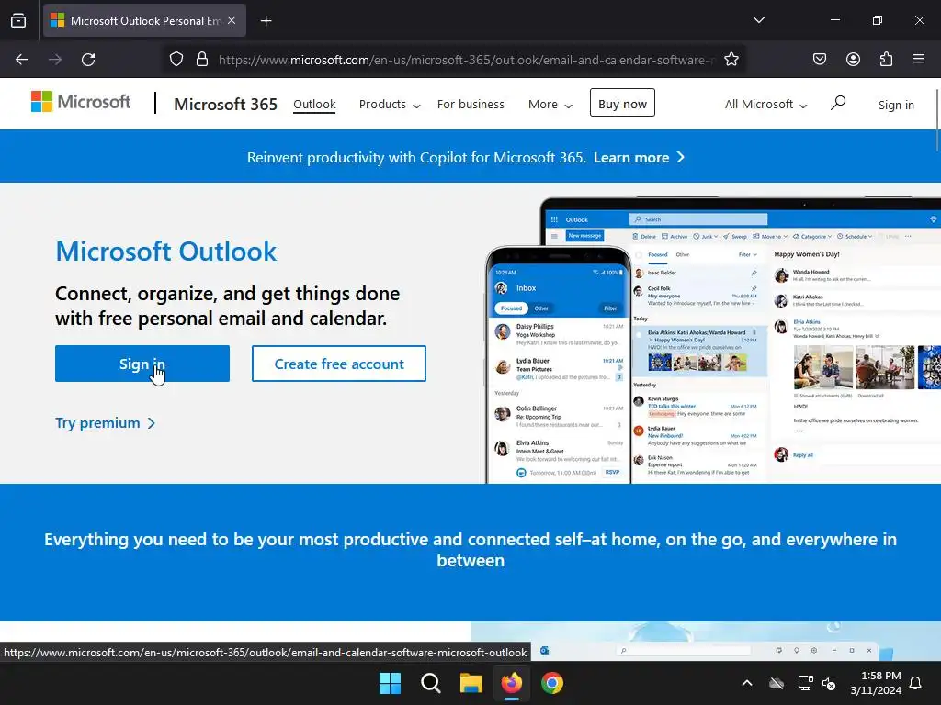Click Sign in in the header
The width and height of the screenshot is (941, 705).
(x=896, y=105)
